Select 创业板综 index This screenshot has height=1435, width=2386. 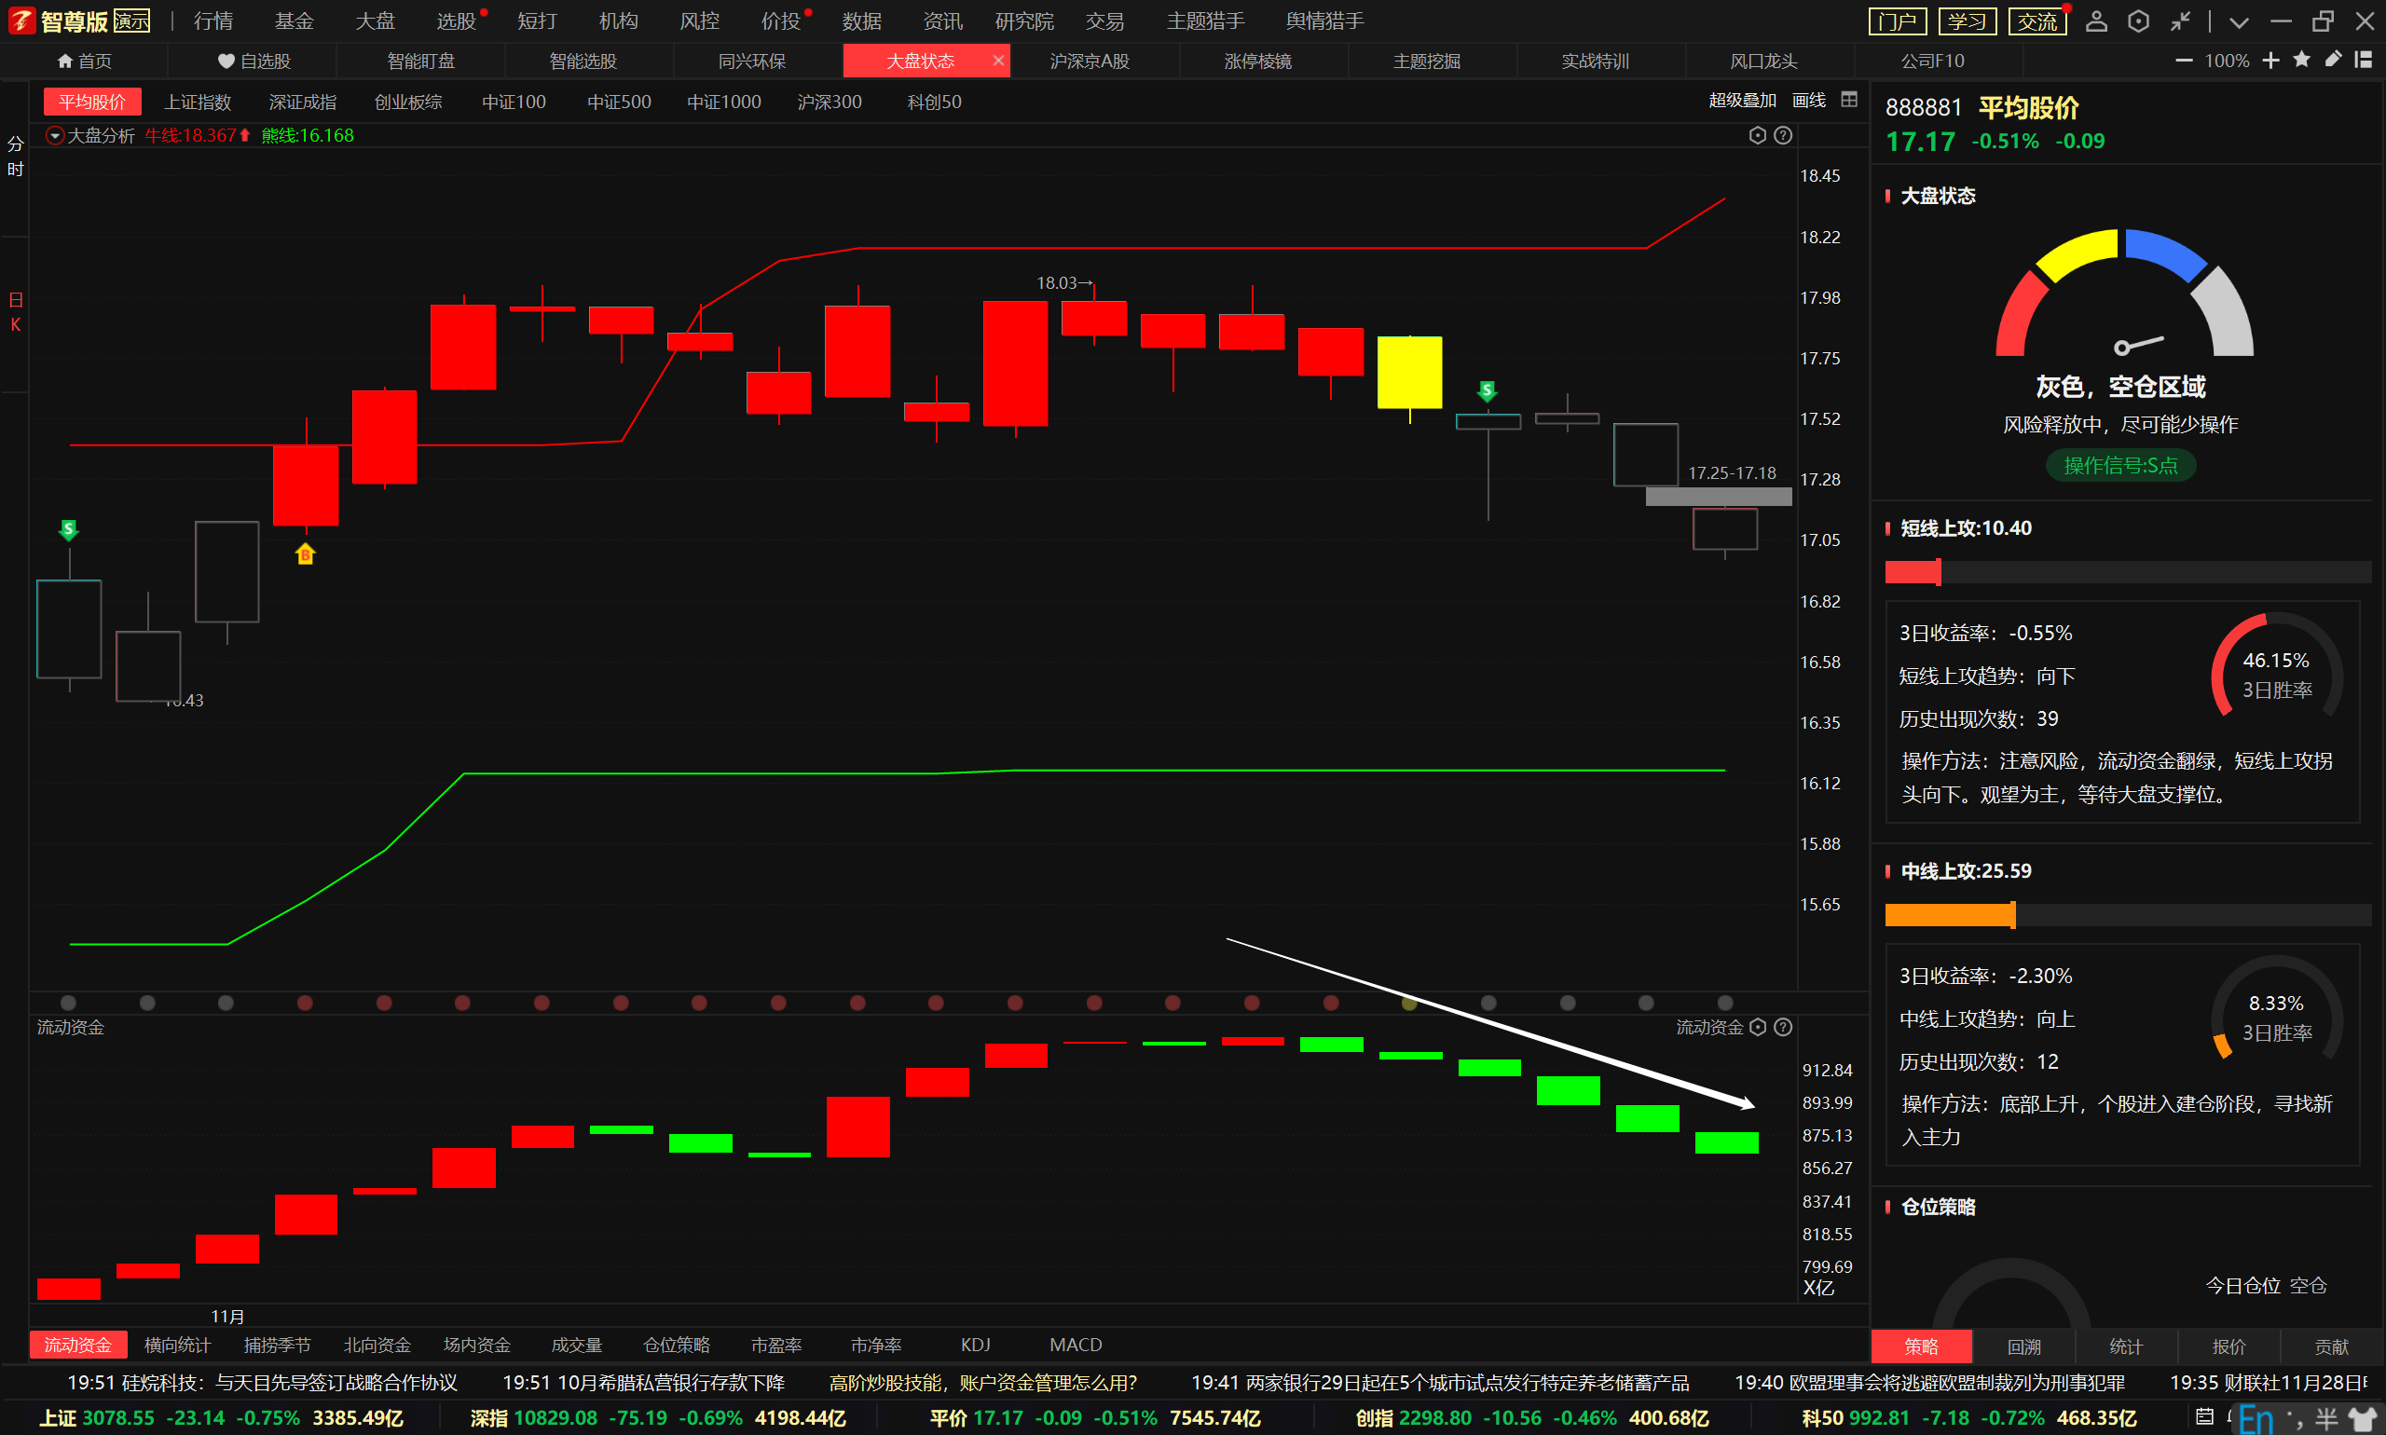click(408, 102)
